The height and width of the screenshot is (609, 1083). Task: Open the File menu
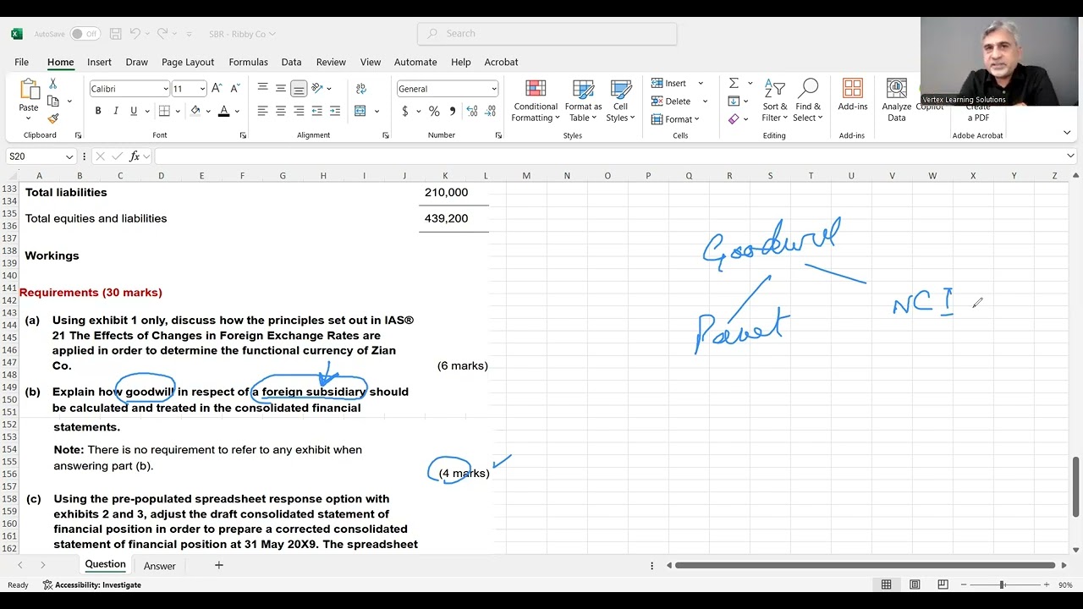coord(21,62)
